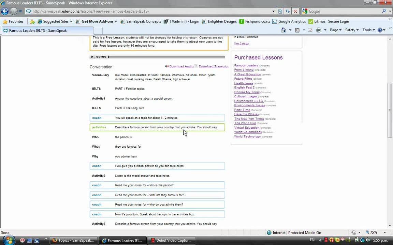Viewport: 393px width, 245px height.
Task: Open SameSpeak Concepts favorite
Action: point(141,21)
